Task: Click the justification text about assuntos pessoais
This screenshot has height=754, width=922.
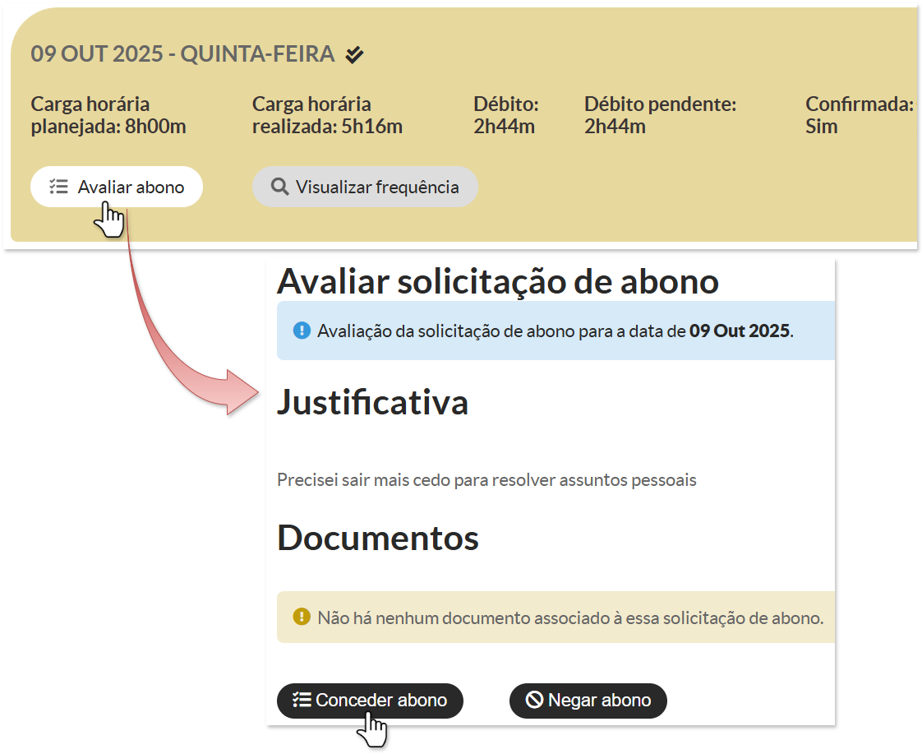Action: [486, 479]
